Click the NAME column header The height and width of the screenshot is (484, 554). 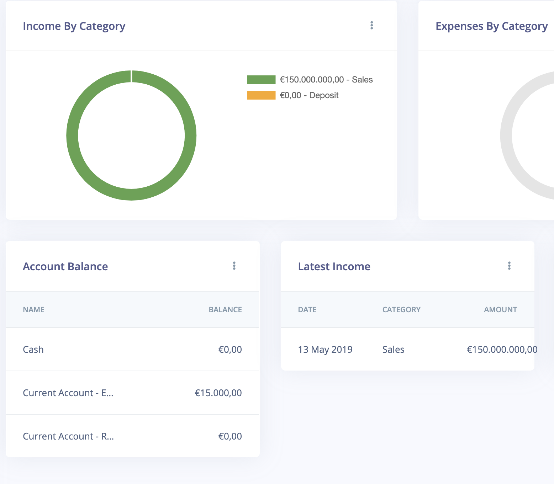click(34, 309)
